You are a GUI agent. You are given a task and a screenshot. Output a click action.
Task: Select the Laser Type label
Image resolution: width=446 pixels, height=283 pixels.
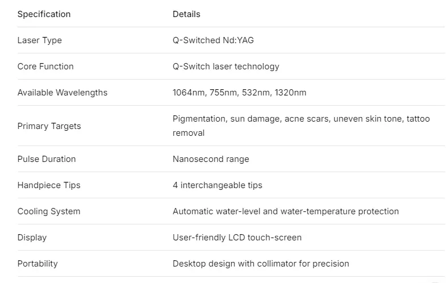pyautogui.click(x=40, y=40)
